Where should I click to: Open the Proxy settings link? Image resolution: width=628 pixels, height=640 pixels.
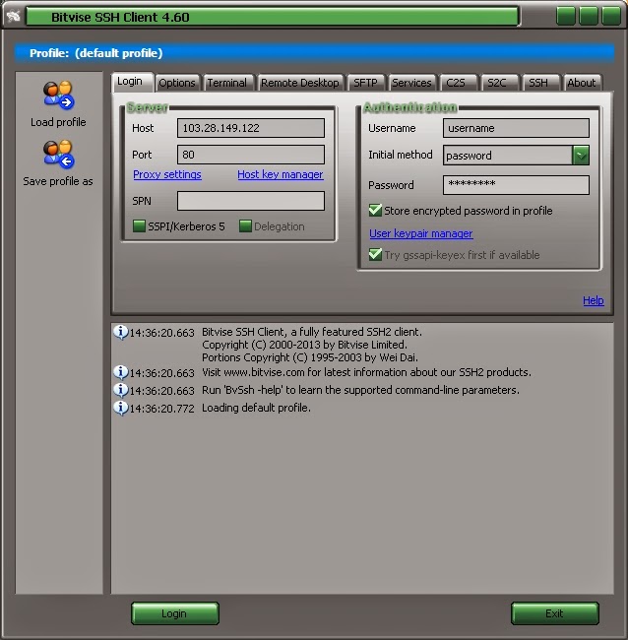pyautogui.click(x=167, y=174)
